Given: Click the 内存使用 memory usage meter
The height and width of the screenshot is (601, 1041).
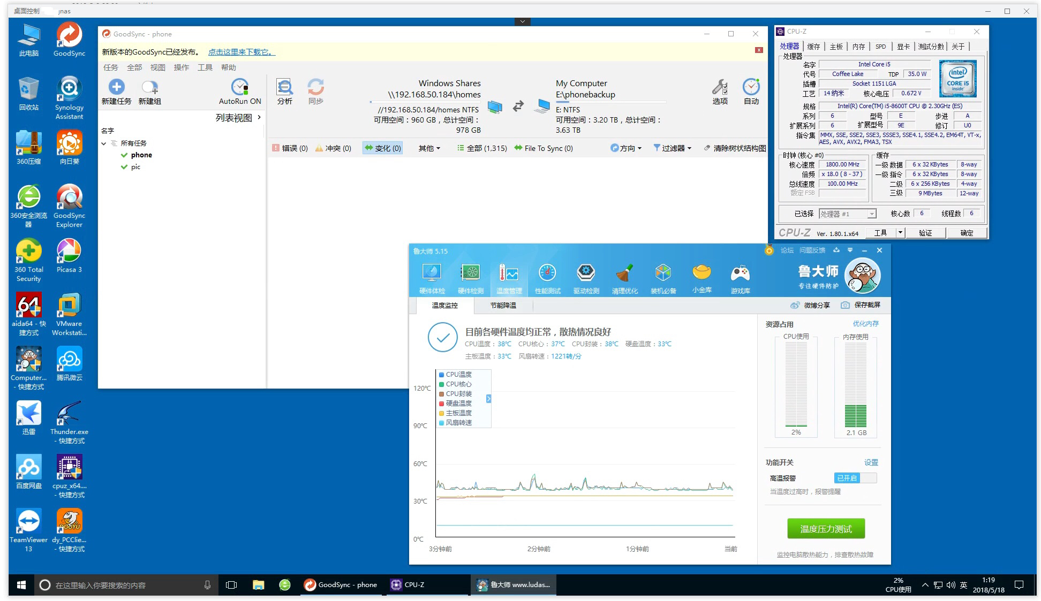Looking at the screenshot, I should coord(855,385).
